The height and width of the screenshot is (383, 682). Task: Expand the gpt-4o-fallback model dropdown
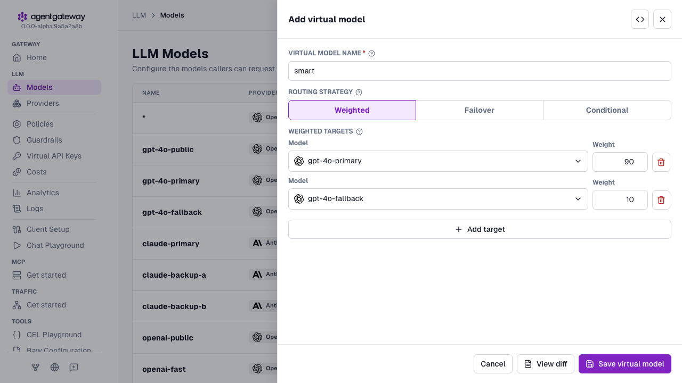[438, 199]
